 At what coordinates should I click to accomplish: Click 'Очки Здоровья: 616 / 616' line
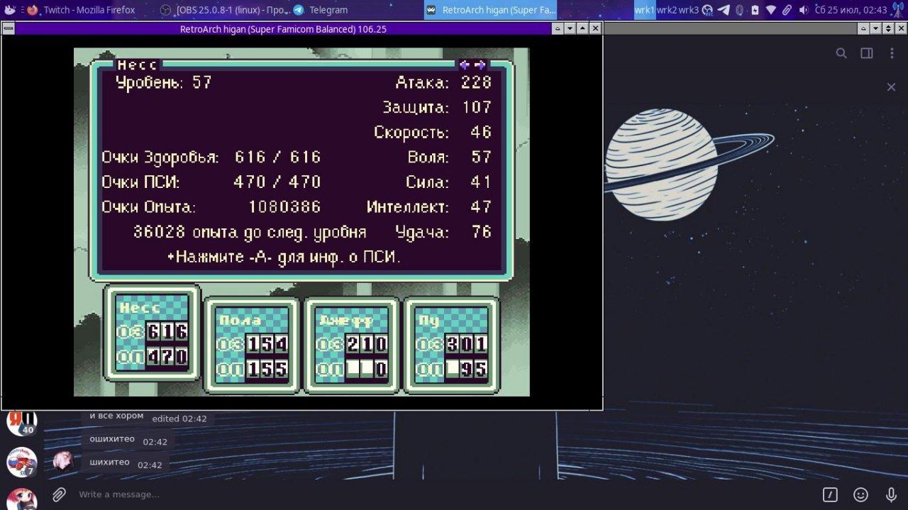[211, 157]
